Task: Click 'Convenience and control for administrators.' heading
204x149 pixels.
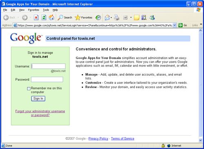Action: pos(116,49)
